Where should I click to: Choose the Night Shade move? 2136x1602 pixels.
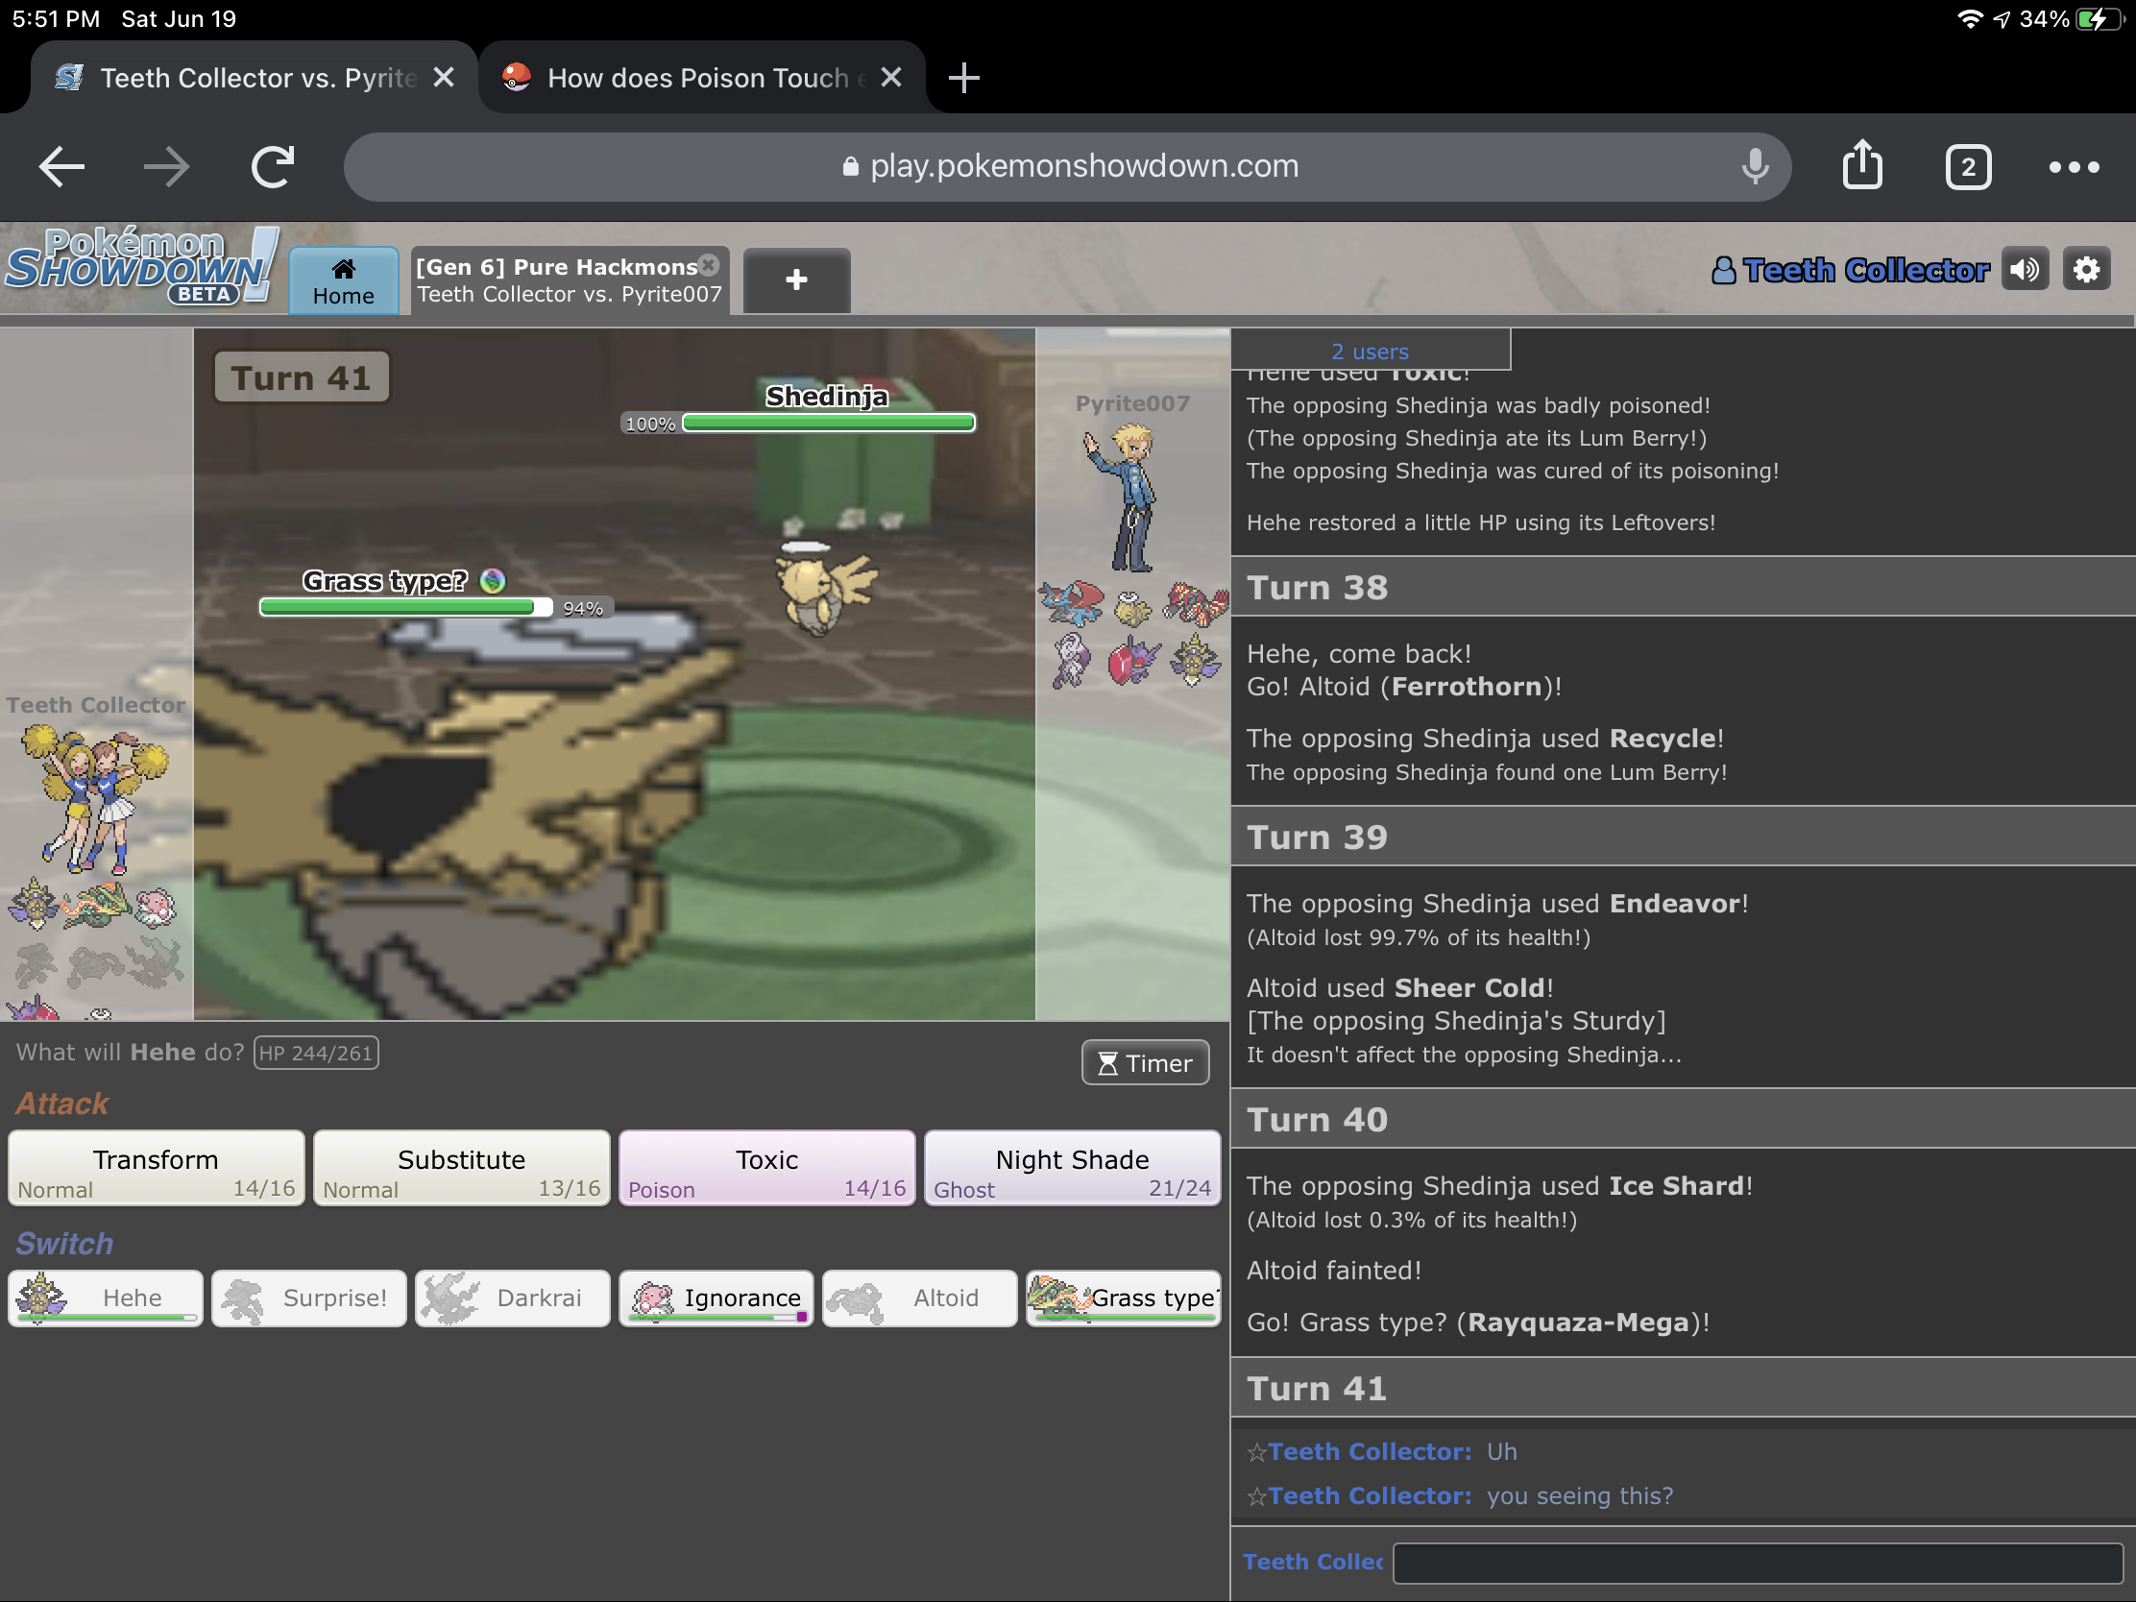1071,1170
